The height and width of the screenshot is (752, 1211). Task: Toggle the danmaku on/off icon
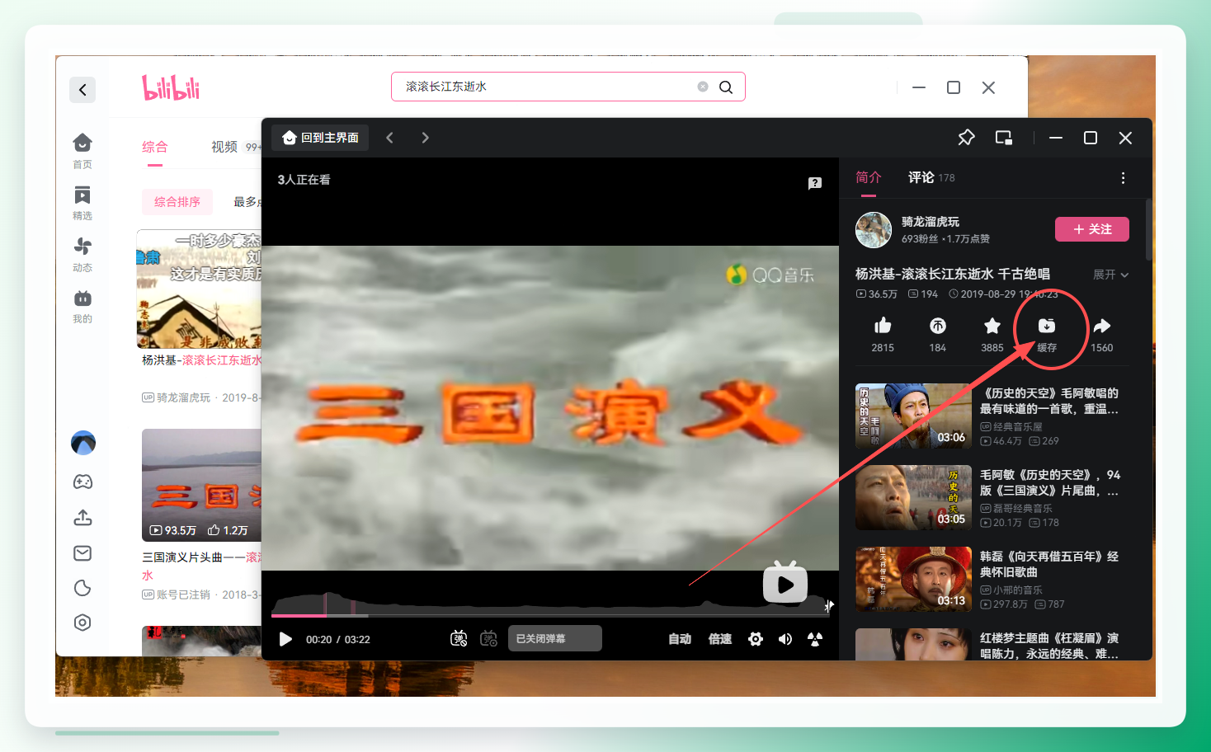click(x=459, y=639)
